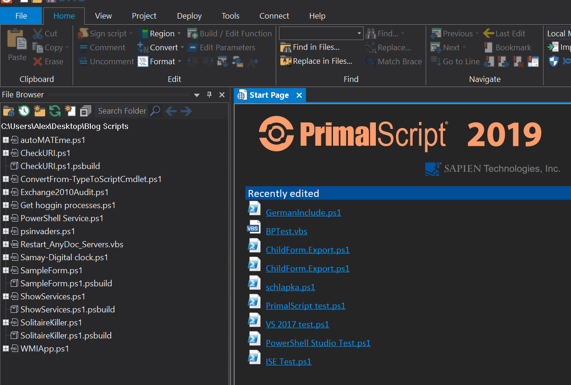Open Replace in Files dialog

(x=316, y=61)
